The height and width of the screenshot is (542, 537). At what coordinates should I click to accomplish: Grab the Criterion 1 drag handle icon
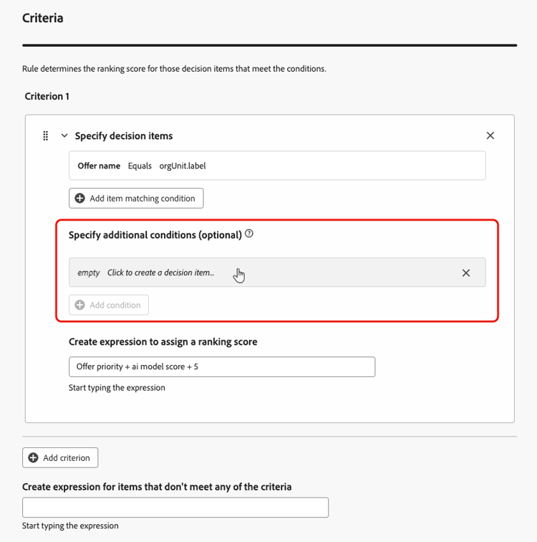[46, 135]
